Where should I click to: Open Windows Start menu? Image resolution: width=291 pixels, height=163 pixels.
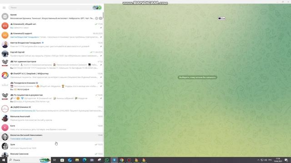pyautogui.click(x=4, y=160)
